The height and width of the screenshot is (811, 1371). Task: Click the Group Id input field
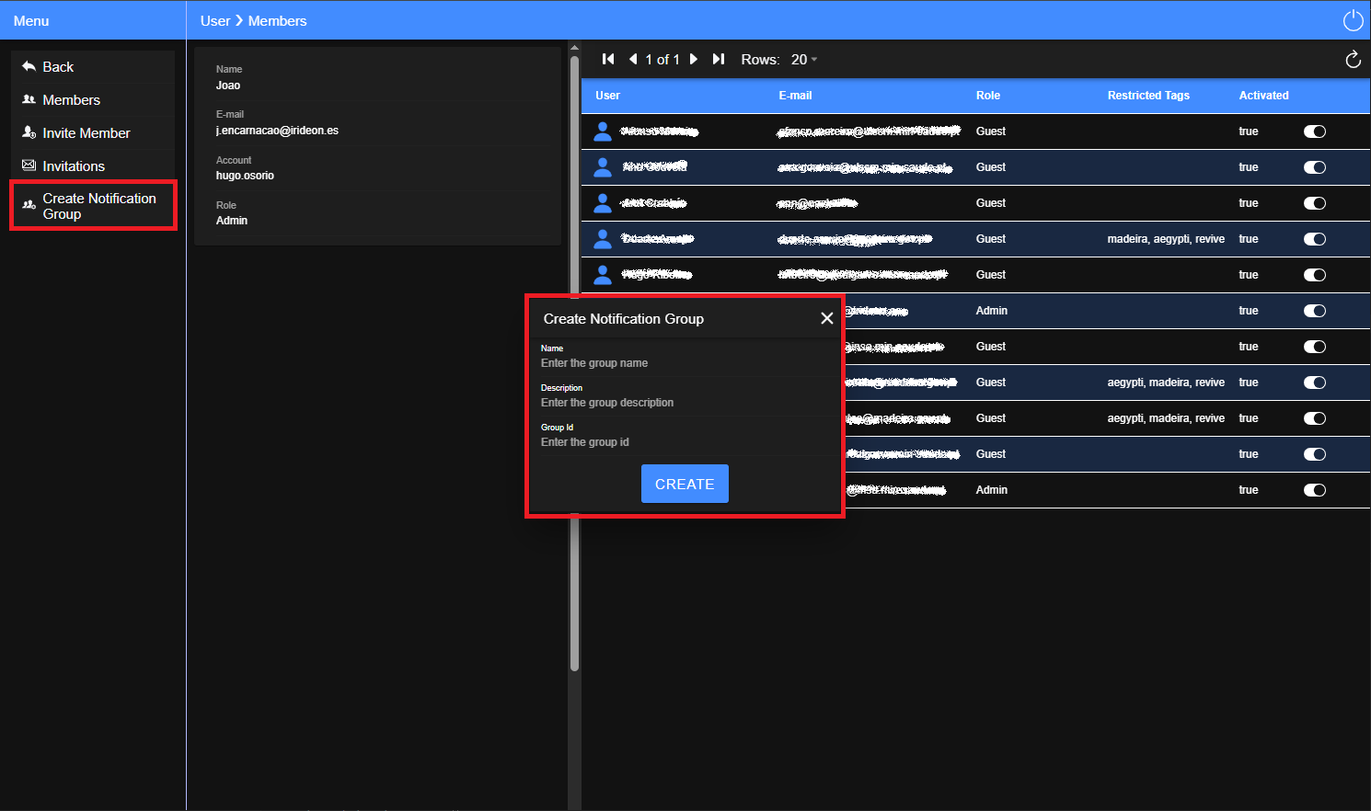[685, 442]
